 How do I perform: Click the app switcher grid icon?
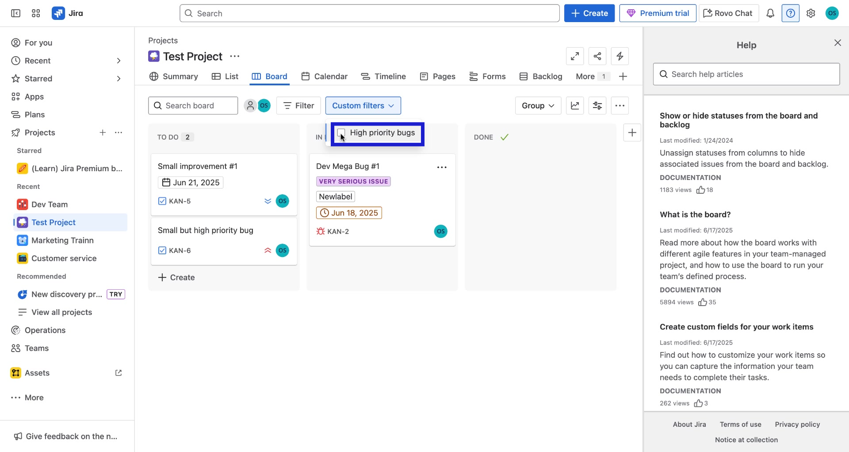tap(36, 13)
